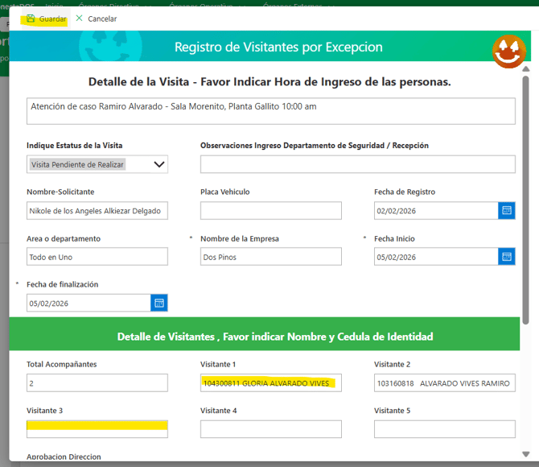This screenshot has width=539, height=467.
Task: Open Fecha Inicio calendar picker
Action: [x=507, y=257]
